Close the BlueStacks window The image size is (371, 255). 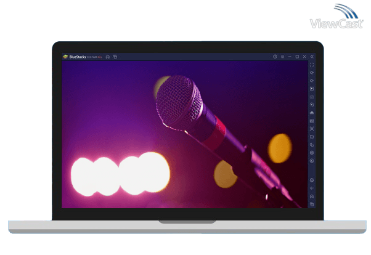304,57
